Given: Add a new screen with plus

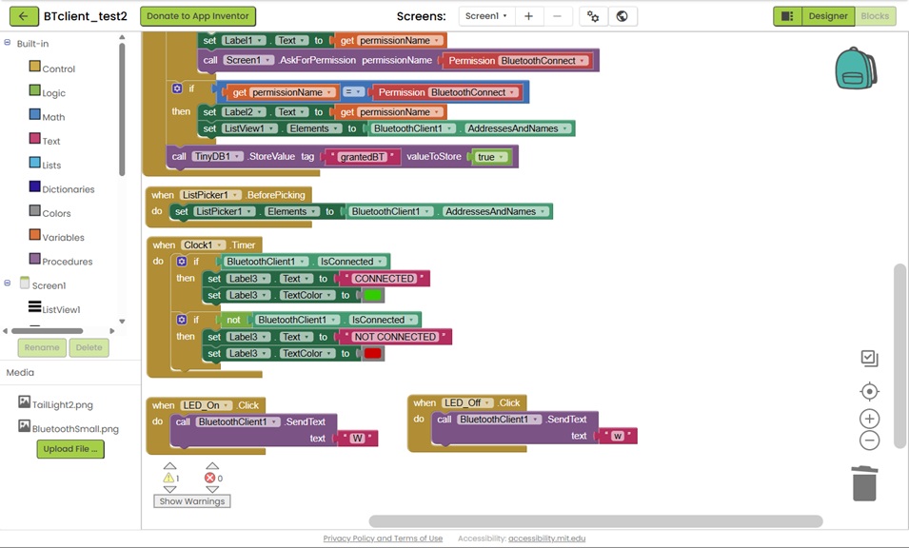Looking at the screenshot, I should click(x=529, y=16).
